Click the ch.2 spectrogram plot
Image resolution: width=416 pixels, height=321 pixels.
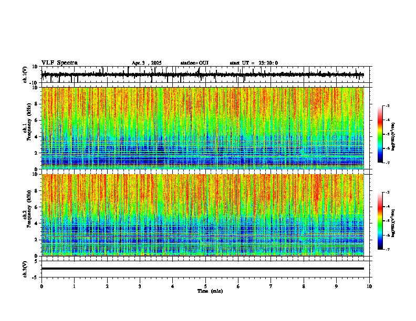pyautogui.click(x=203, y=215)
